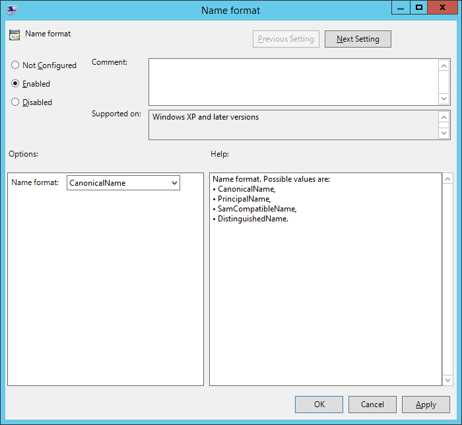Viewport: 462px width, 425px height.
Task: Click the policy setting icon beside Name format
Action: pos(15,34)
